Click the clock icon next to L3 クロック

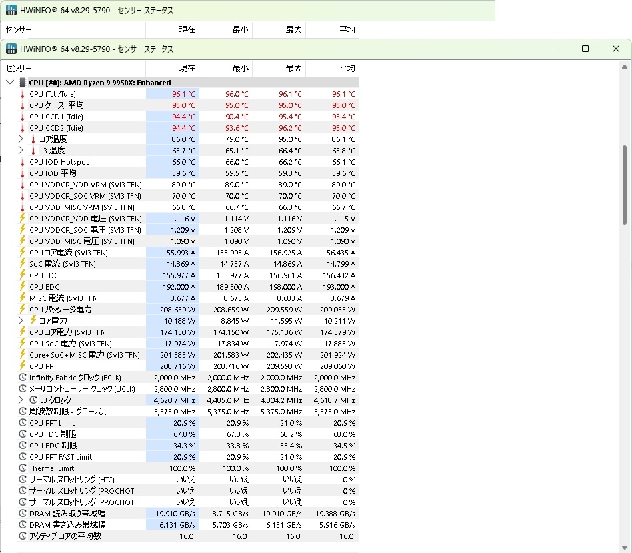click(33, 400)
